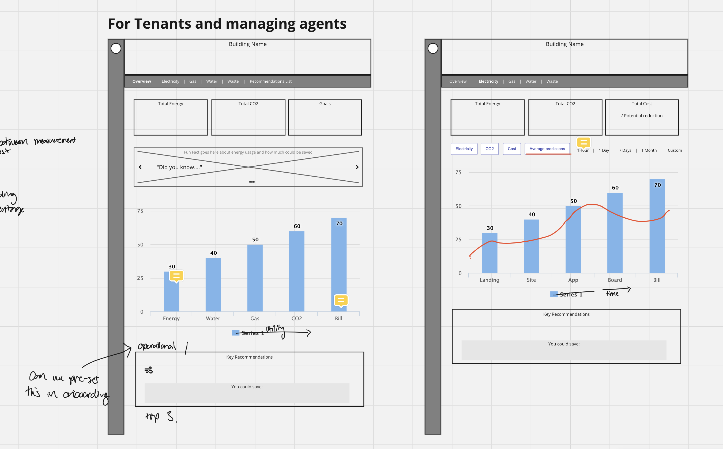Click the Cost filter button
This screenshot has height=449, width=723.
pos(512,149)
